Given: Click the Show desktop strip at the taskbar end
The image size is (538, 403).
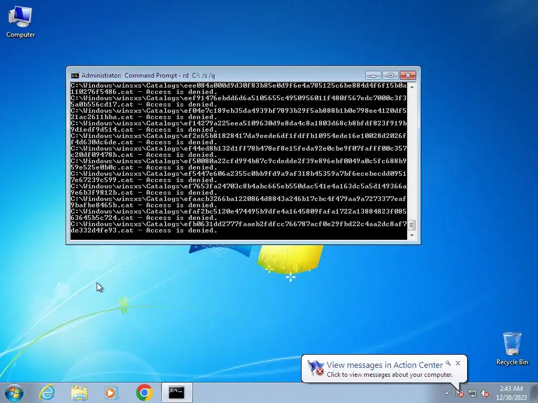Looking at the screenshot, I should [x=534, y=393].
